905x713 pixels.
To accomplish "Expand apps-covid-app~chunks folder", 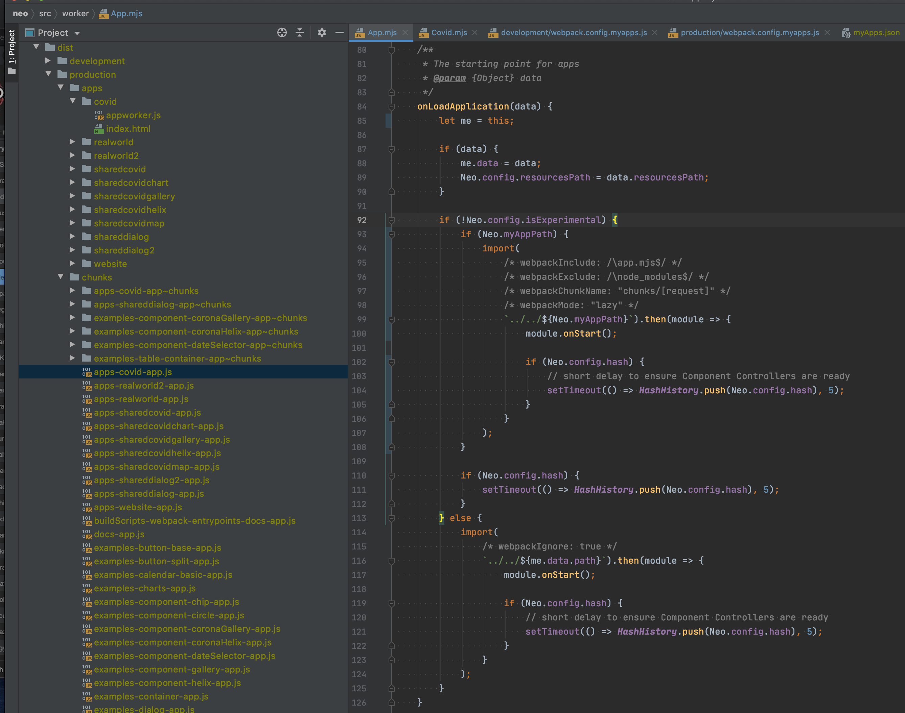I will 72,291.
